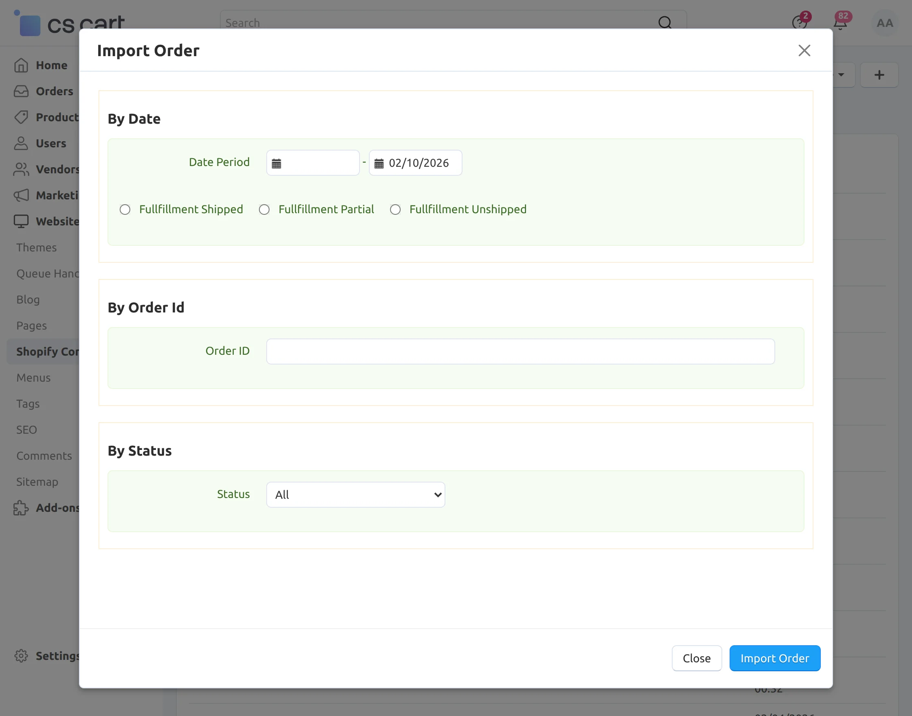The width and height of the screenshot is (912, 716).
Task: Select Fullfillment Unshipped radio button
Action: point(395,210)
